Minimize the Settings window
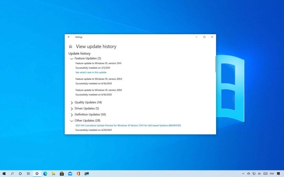 (196, 37)
